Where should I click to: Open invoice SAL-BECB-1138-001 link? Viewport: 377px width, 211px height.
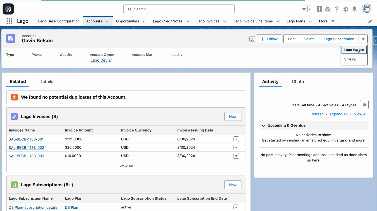click(x=26, y=139)
